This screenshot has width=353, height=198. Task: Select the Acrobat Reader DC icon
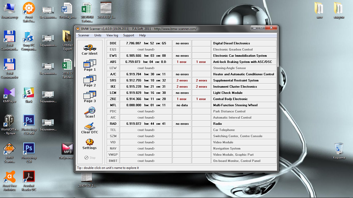pyautogui.click(x=29, y=181)
